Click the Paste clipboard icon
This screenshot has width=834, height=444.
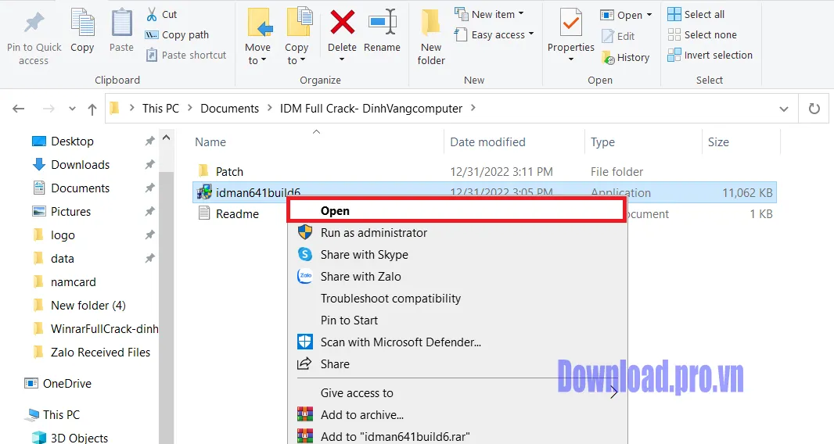pos(121,23)
